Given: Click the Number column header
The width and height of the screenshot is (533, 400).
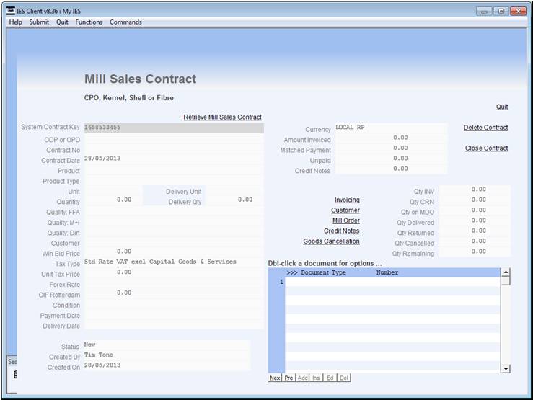Looking at the screenshot, I should click(x=387, y=272).
